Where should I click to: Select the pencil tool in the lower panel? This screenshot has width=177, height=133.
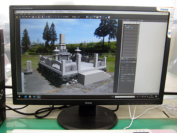coord(122,62)
